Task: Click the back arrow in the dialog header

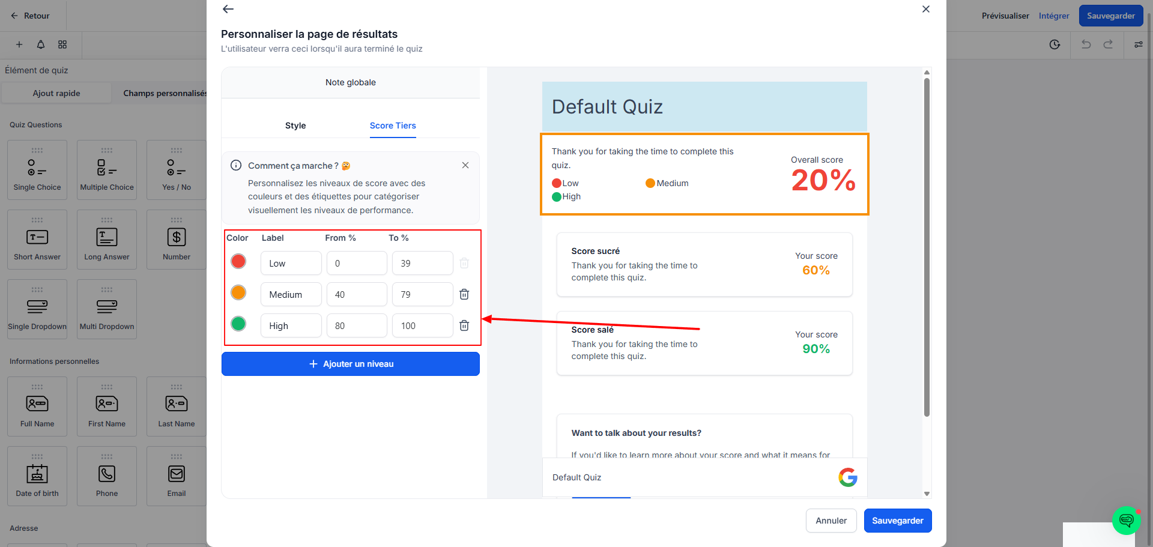Action: point(228,9)
